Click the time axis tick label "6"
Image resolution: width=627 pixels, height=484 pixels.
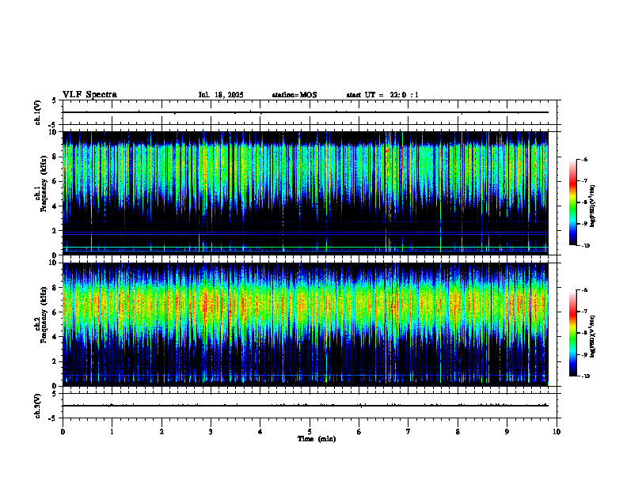(x=359, y=432)
